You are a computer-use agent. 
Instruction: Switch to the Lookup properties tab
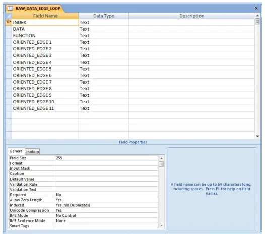coord(32,152)
